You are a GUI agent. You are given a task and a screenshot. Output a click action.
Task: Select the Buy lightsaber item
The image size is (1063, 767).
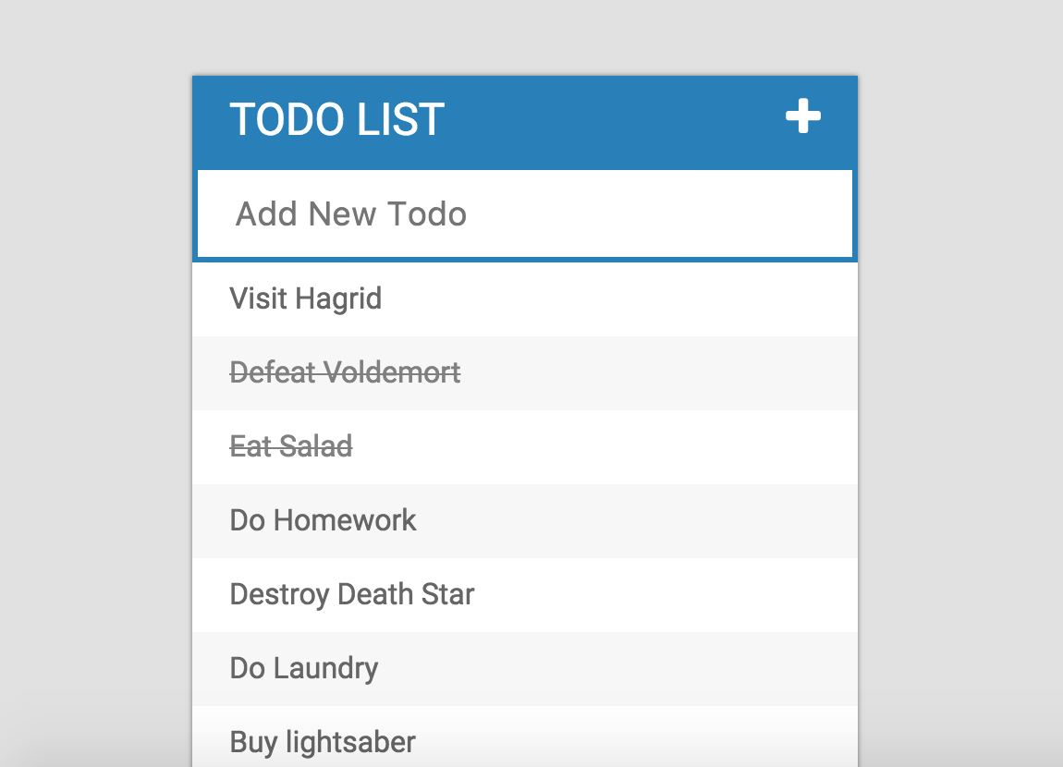click(323, 741)
